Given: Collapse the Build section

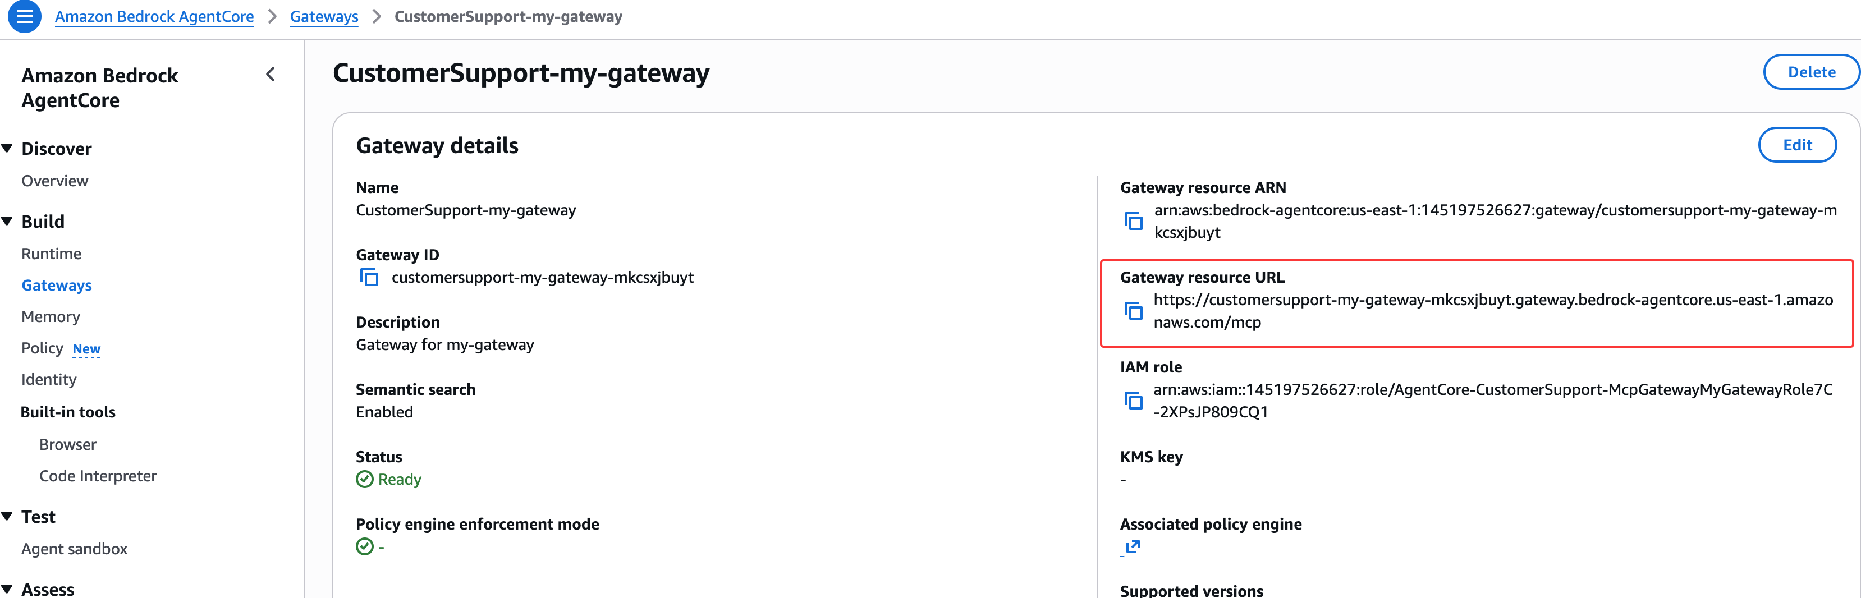Looking at the screenshot, I should coord(8,222).
